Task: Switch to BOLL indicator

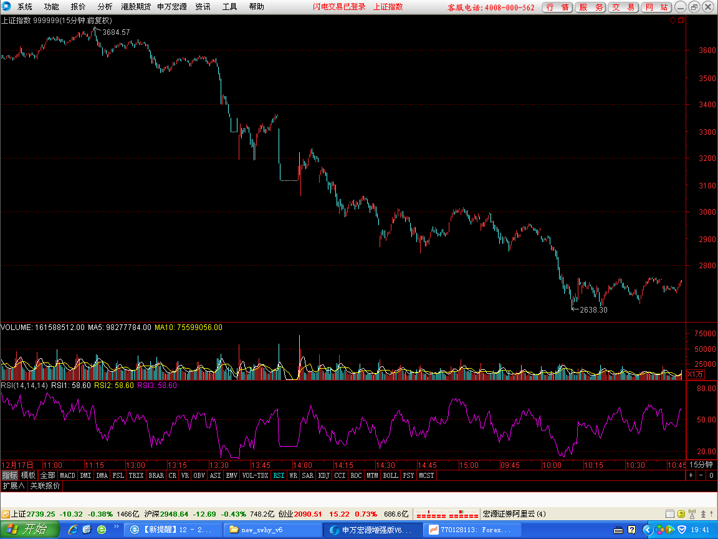Action: (x=391, y=475)
